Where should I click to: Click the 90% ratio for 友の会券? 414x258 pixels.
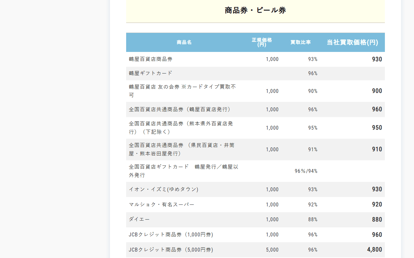point(313,91)
